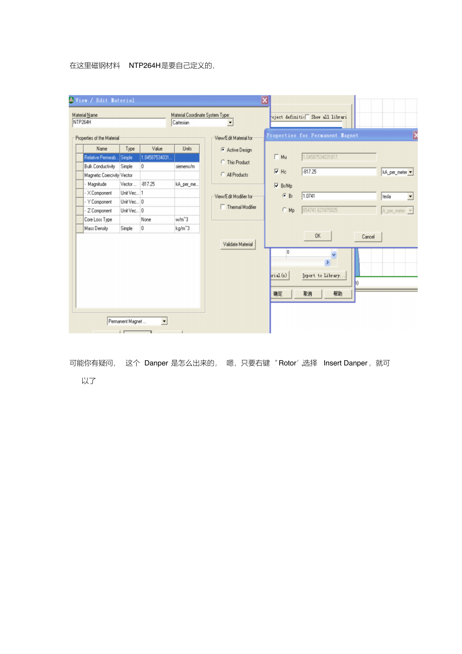Select the Magnitude row
This screenshot has height=654, width=462.
(x=138, y=184)
